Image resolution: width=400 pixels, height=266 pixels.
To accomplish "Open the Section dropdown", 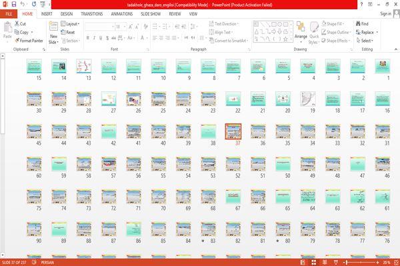I will pos(71,41).
